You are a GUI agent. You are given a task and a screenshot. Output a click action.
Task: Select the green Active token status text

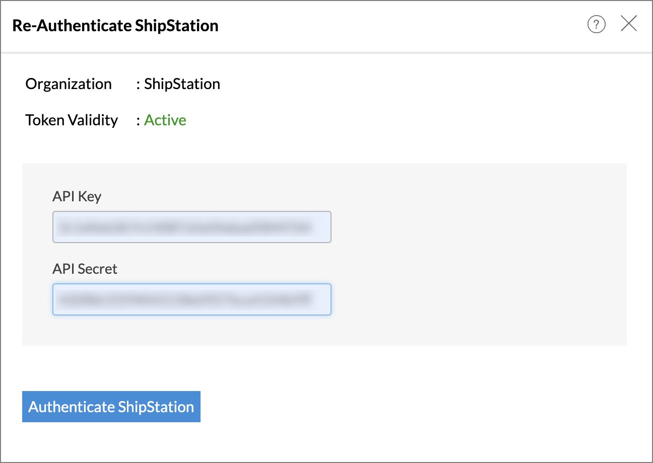(165, 120)
